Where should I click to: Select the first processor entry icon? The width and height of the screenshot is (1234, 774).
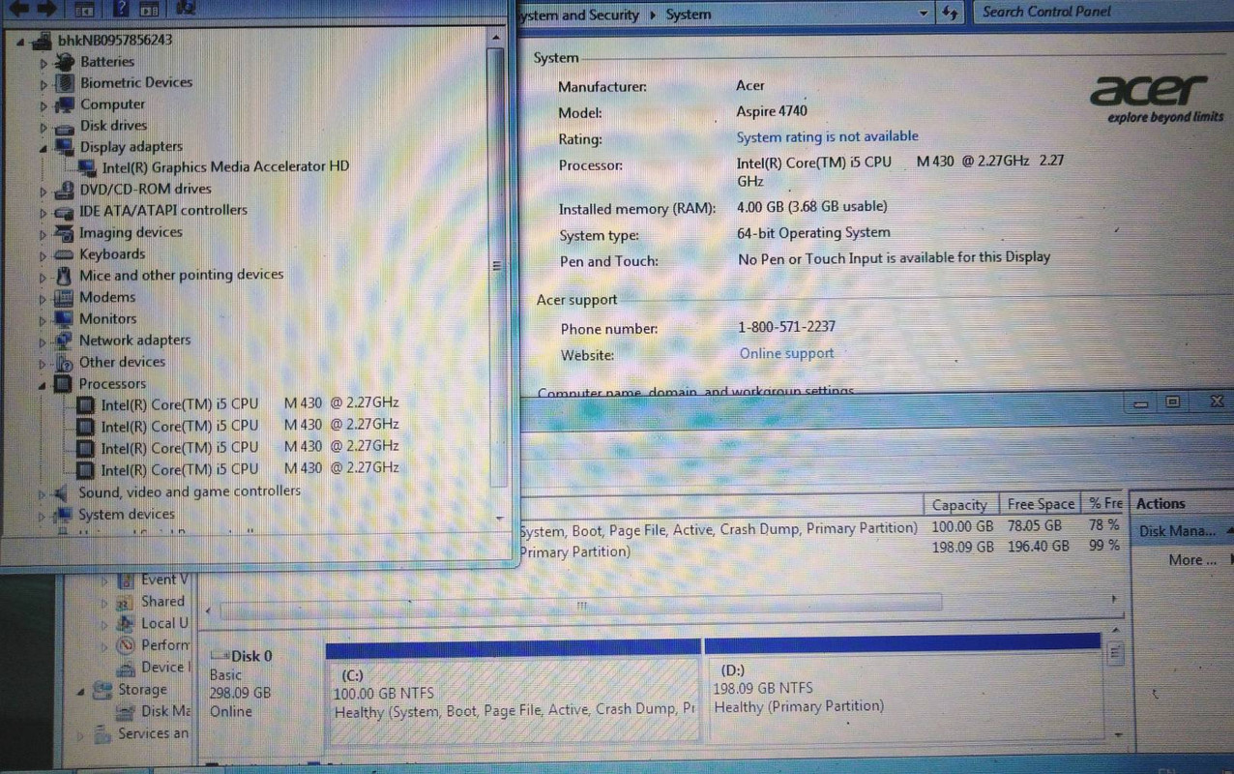pos(86,404)
